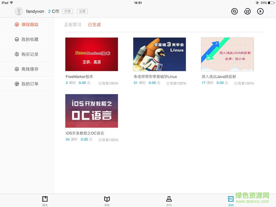Tap the play button icon at top right
Viewport: 276px width, 207px height.
click(260, 11)
